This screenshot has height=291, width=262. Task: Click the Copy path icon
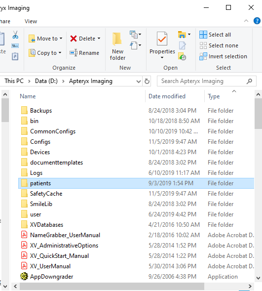pos(15,45)
